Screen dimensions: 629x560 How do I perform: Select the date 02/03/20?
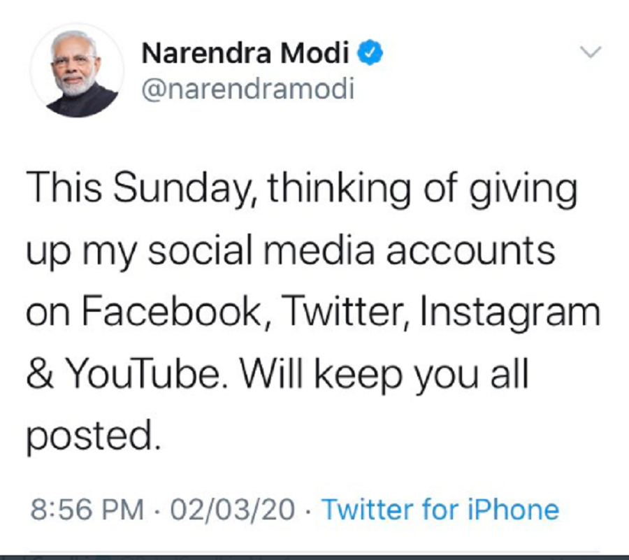coord(234,510)
